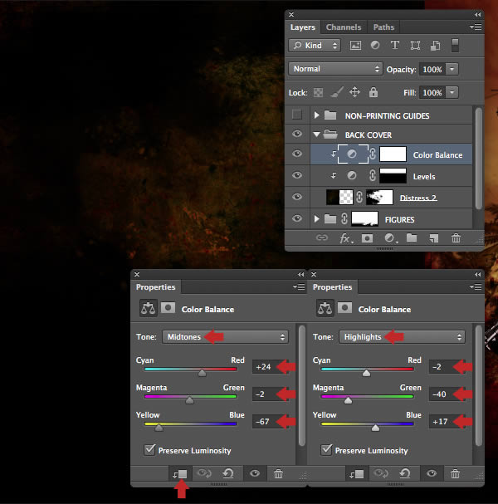The width and height of the screenshot is (498, 504).
Task: Select Masks icon in Highlights Properties panel
Action: pos(344,308)
